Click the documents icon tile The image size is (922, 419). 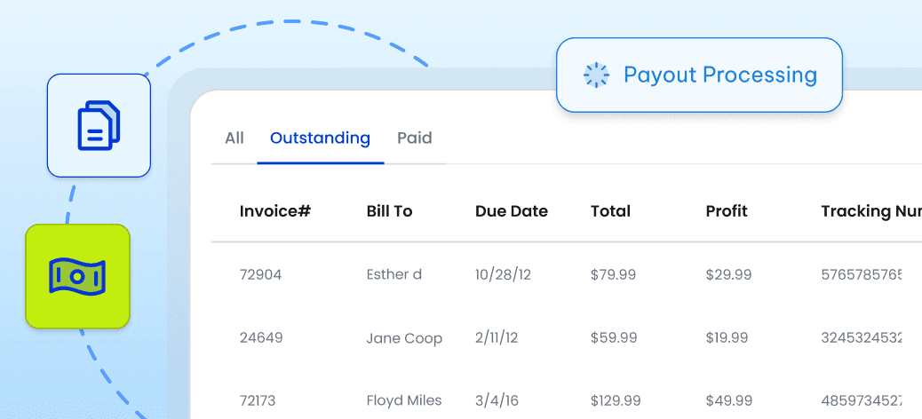pos(99,125)
